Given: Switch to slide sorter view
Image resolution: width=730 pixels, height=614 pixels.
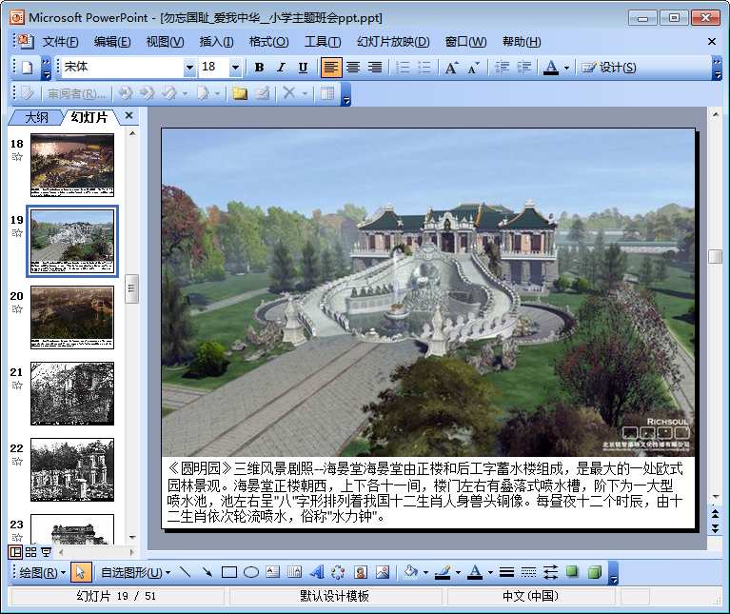Looking at the screenshot, I should click(x=31, y=552).
